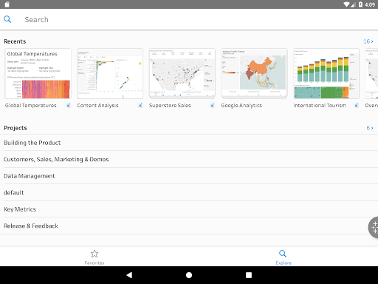
Task: Toggle offline checkmark for International Tourism
Action: (357, 105)
